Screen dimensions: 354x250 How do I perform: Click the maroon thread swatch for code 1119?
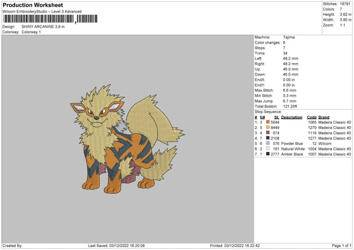[268, 133]
